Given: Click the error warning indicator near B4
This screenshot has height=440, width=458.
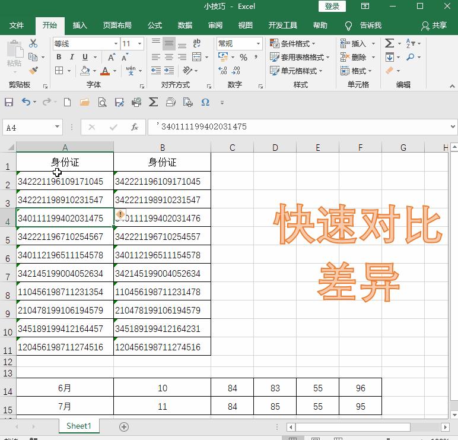Looking at the screenshot, I should pyautogui.click(x=120, y=214).
